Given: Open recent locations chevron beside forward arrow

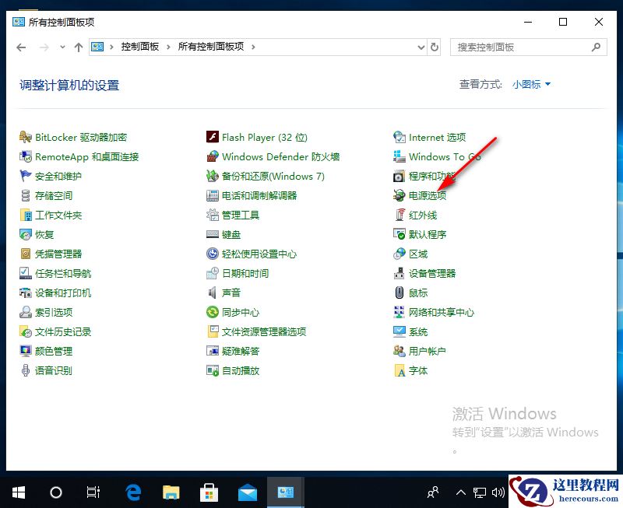Looking at the screenshot, I should click(62, 47).
